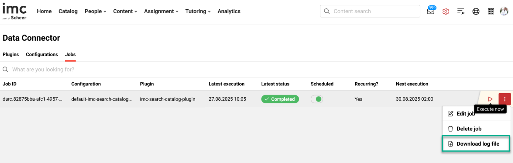Click the 'What are you looking for?' field
This screenshot has height=163, width=513.
click(x=256, y=70)
